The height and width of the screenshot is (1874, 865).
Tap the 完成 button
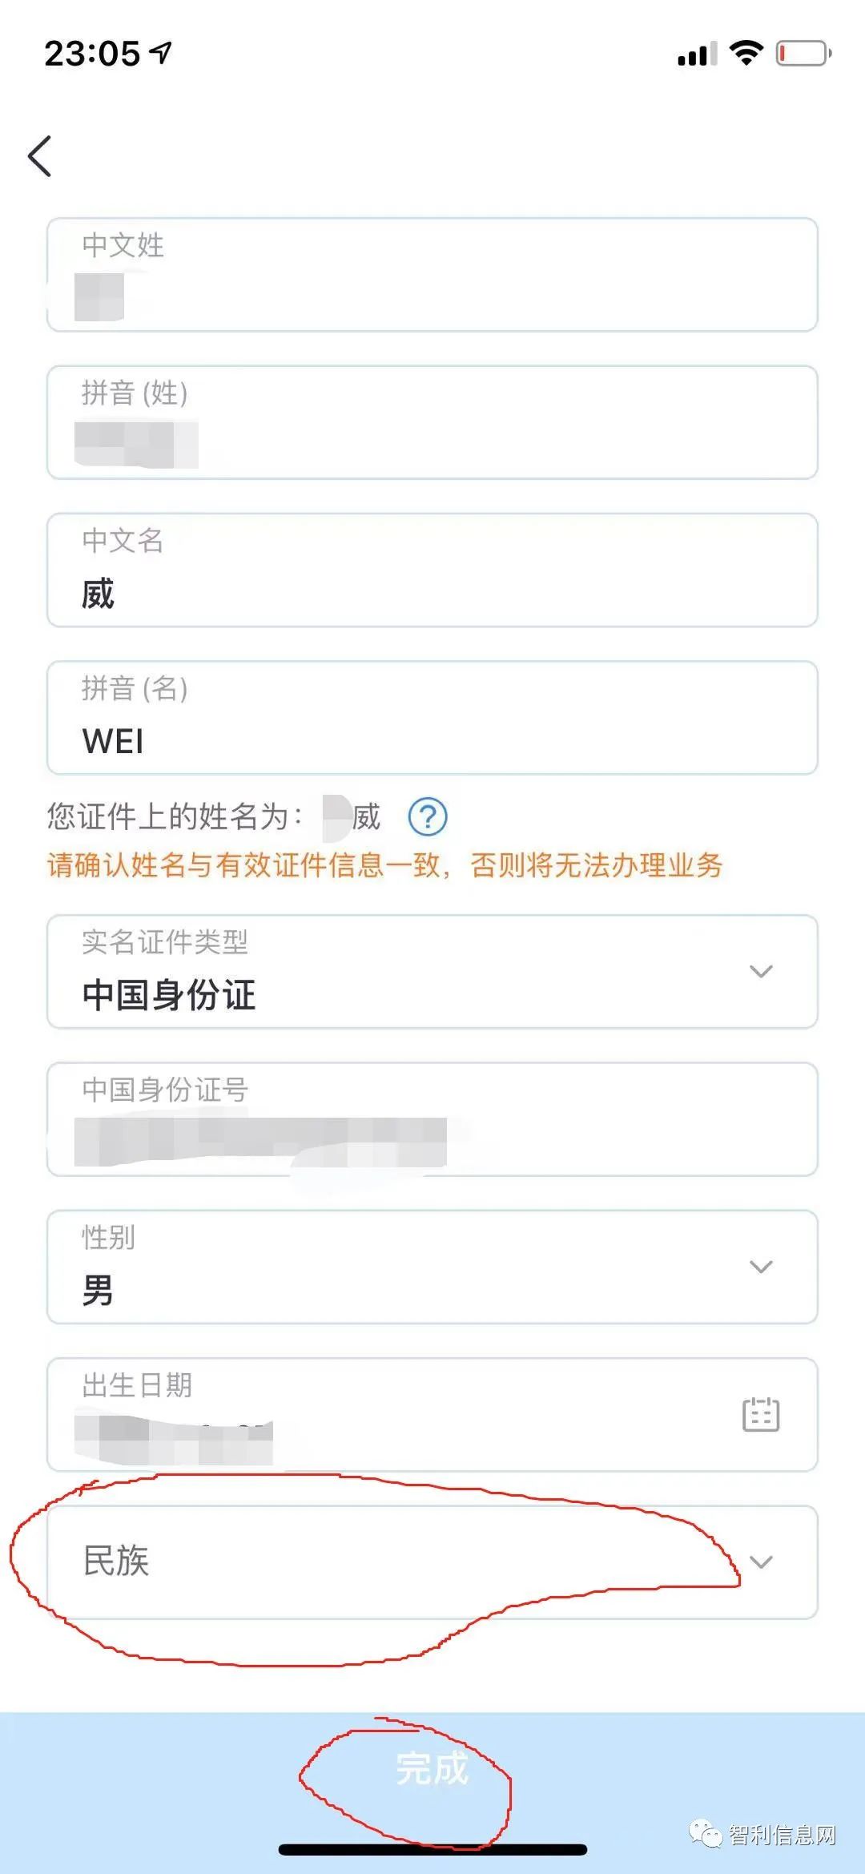[x=432, y=1768]
